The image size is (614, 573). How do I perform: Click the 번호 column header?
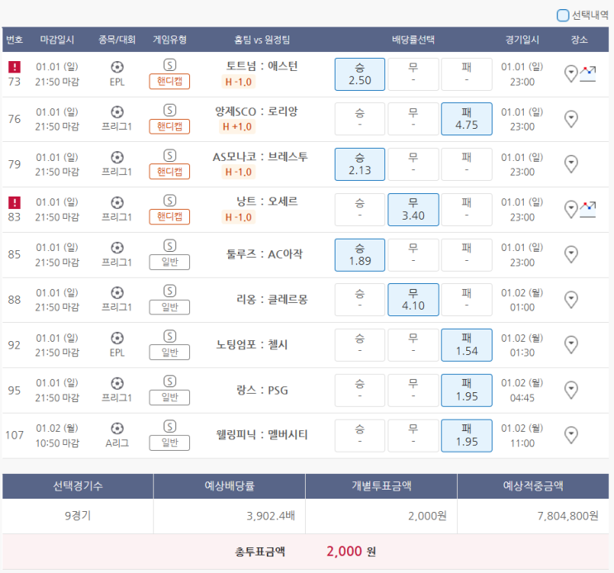pos(15,40)
